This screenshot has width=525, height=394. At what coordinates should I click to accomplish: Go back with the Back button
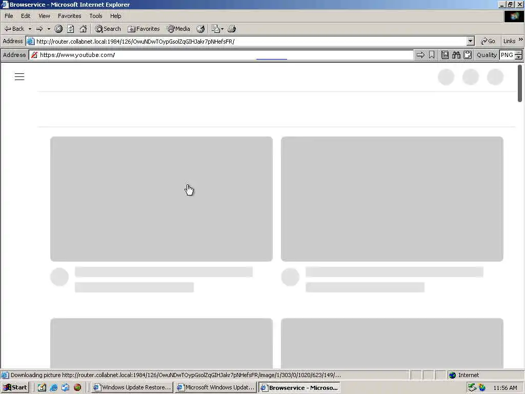[x=14, y=29]
